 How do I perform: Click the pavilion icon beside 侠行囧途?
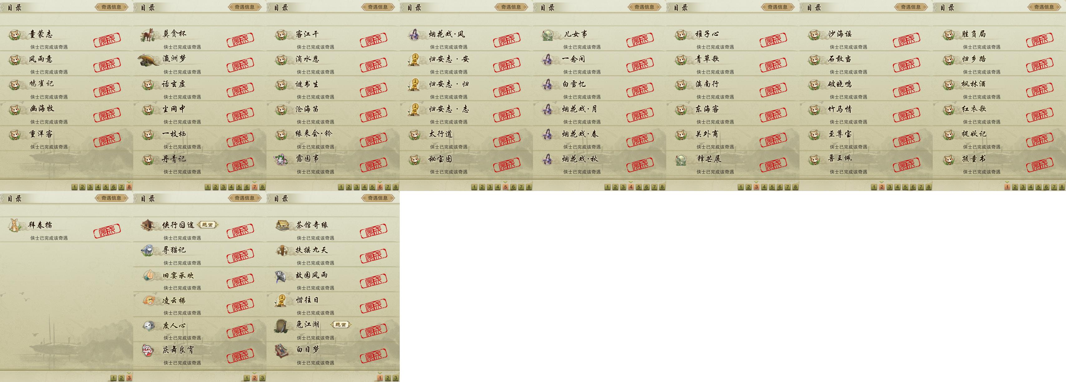click(x=148, y=226)
